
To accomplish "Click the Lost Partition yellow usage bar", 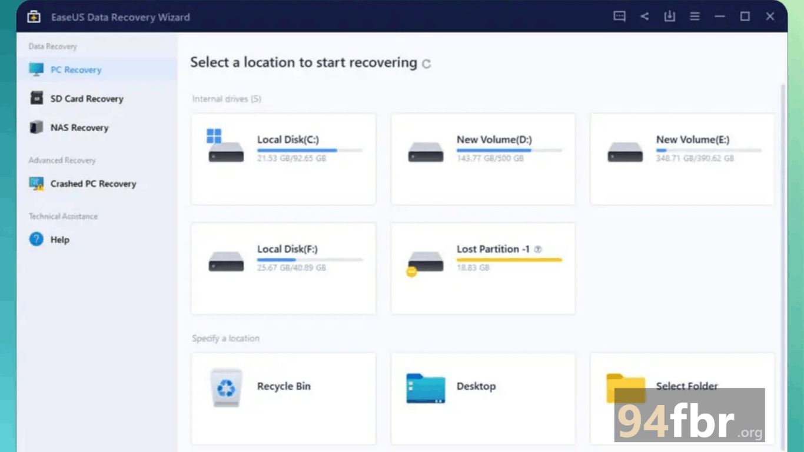I will 510,260.
